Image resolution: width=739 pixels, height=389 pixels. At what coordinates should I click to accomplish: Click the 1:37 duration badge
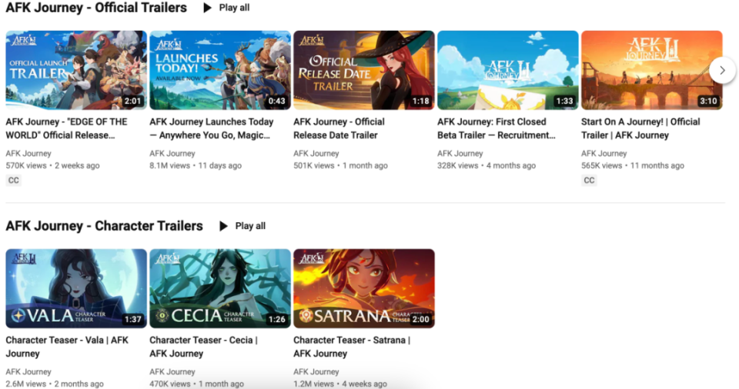point(132,319)
